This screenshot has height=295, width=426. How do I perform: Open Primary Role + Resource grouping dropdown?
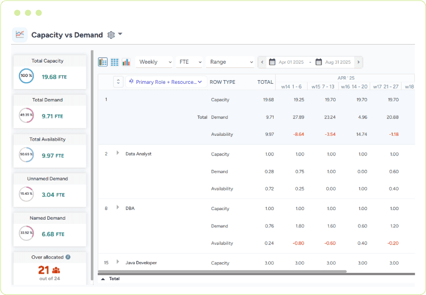click(166, 82)
